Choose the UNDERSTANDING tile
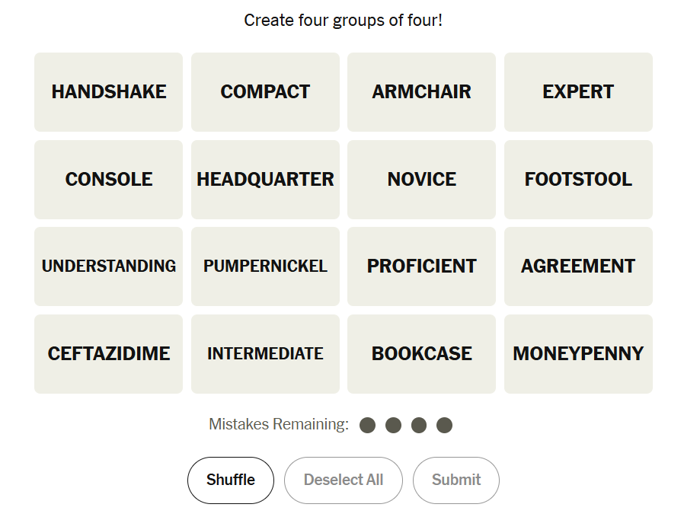 click(x=109, y=266)
